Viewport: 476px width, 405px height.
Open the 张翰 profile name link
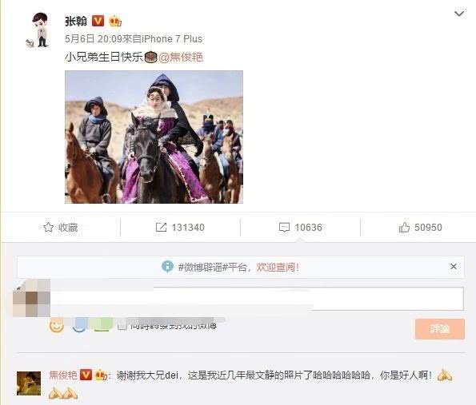pos(76,21)
